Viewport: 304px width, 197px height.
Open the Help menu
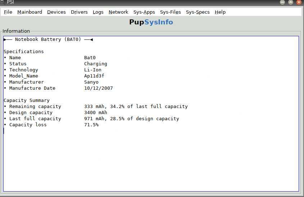point(220,12)
